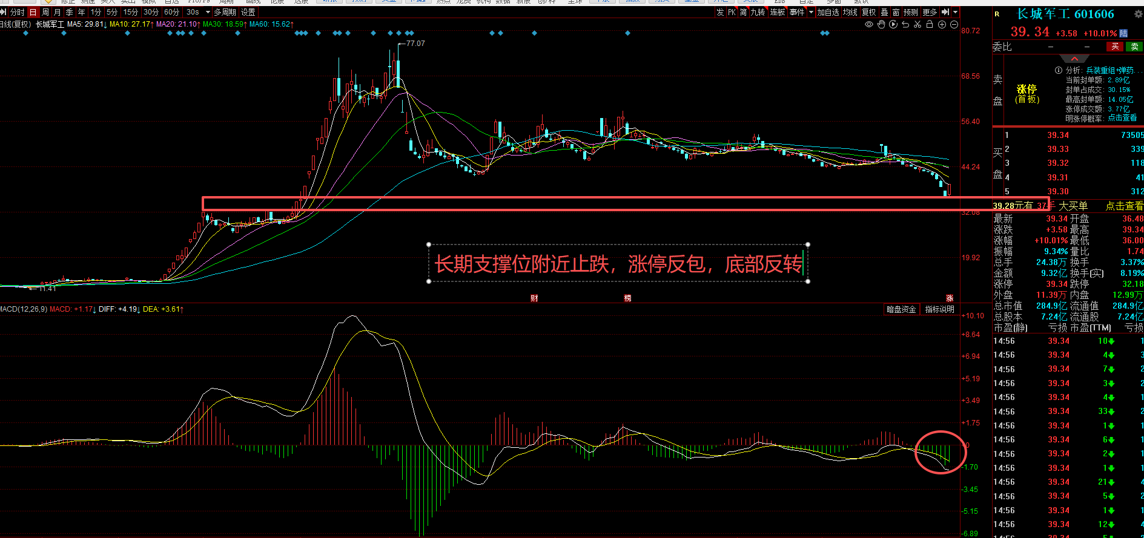Toggle the chart lock icon
The height and width of the screenshot is (538, 1144).
click(930, 24)
